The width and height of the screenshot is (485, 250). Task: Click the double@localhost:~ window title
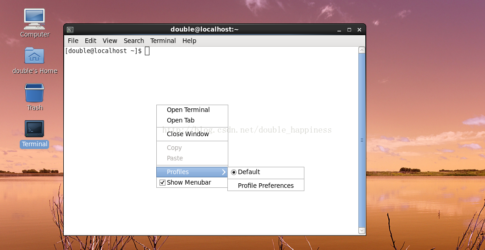click(204, 30)
